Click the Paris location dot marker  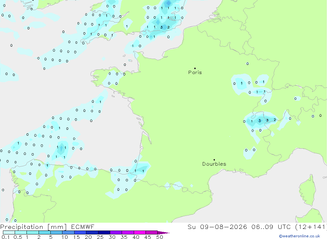(195, 68)
